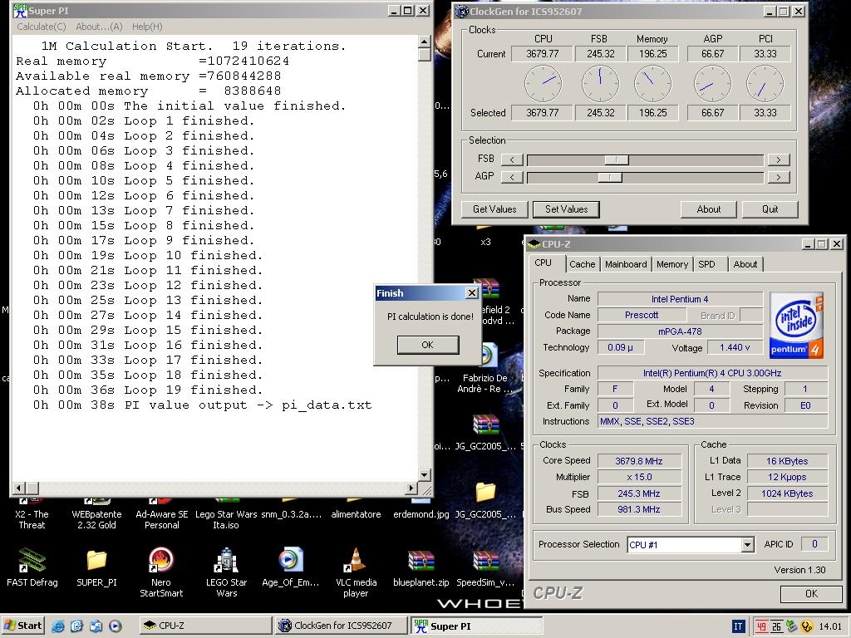Screen dimensions: 851x638
Task: Click About button in ClockGen
Action: 708,209
